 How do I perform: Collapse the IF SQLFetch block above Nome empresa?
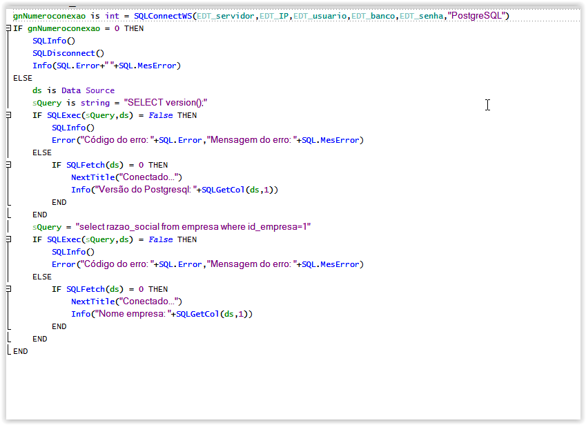click(x=8, y=288)
